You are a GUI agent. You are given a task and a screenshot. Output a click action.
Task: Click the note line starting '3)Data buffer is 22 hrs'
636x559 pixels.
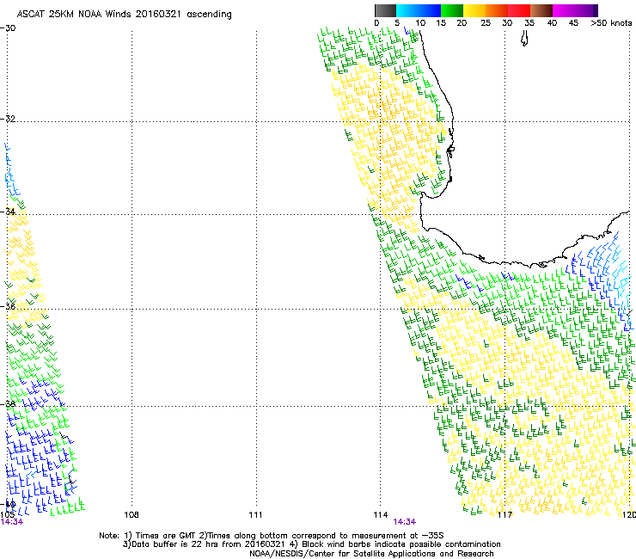coord(312,544)
